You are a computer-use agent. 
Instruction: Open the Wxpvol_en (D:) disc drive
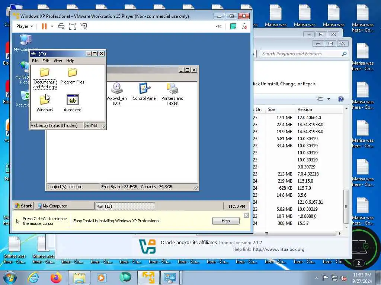[116, 94]
